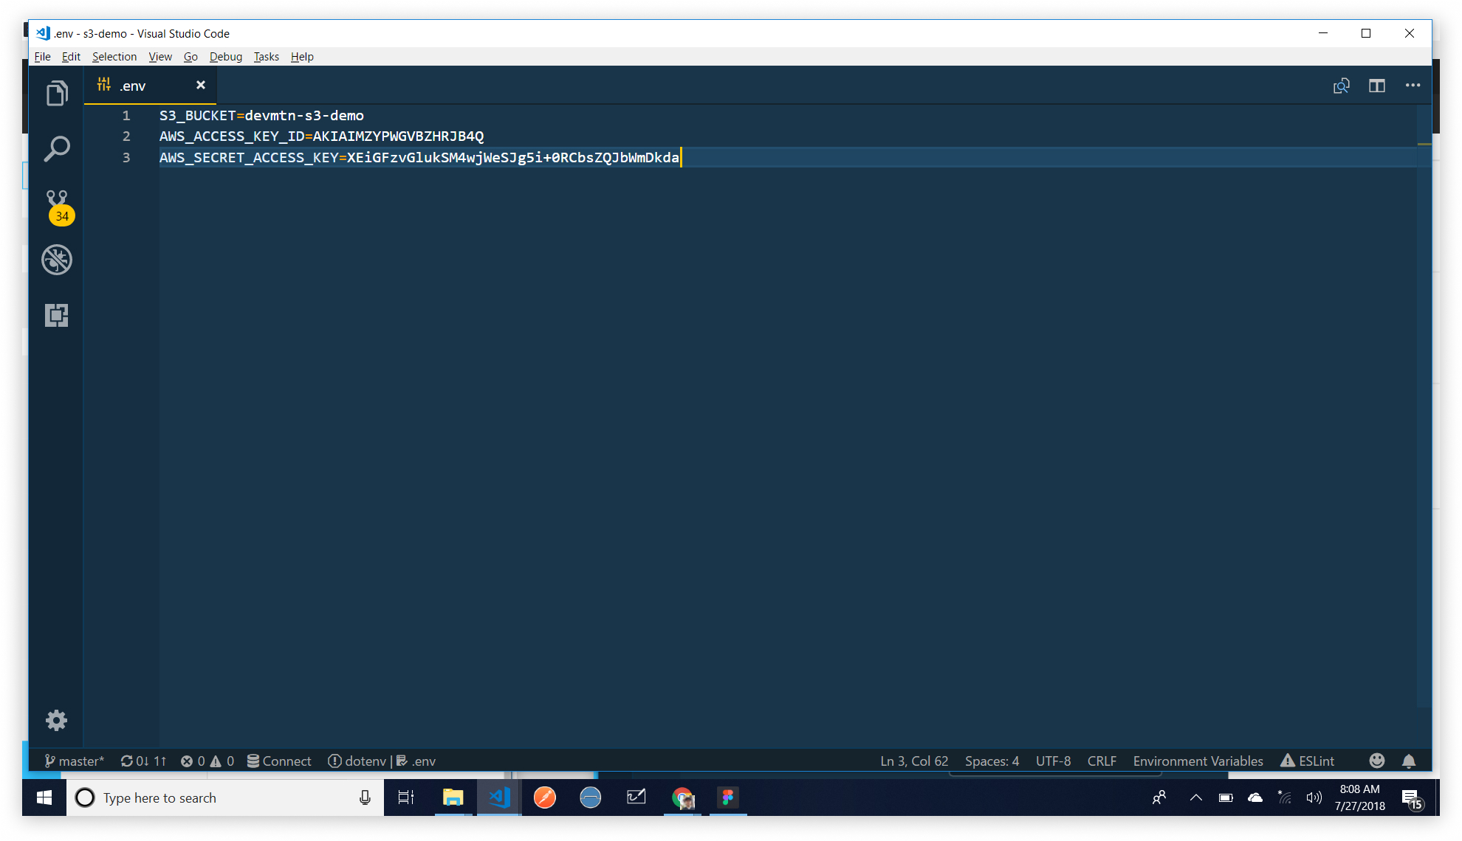This screenshot has height=841, width=1462.
Task: Open the More Actions ellipsis menu
Action: tap(1413, 86)
